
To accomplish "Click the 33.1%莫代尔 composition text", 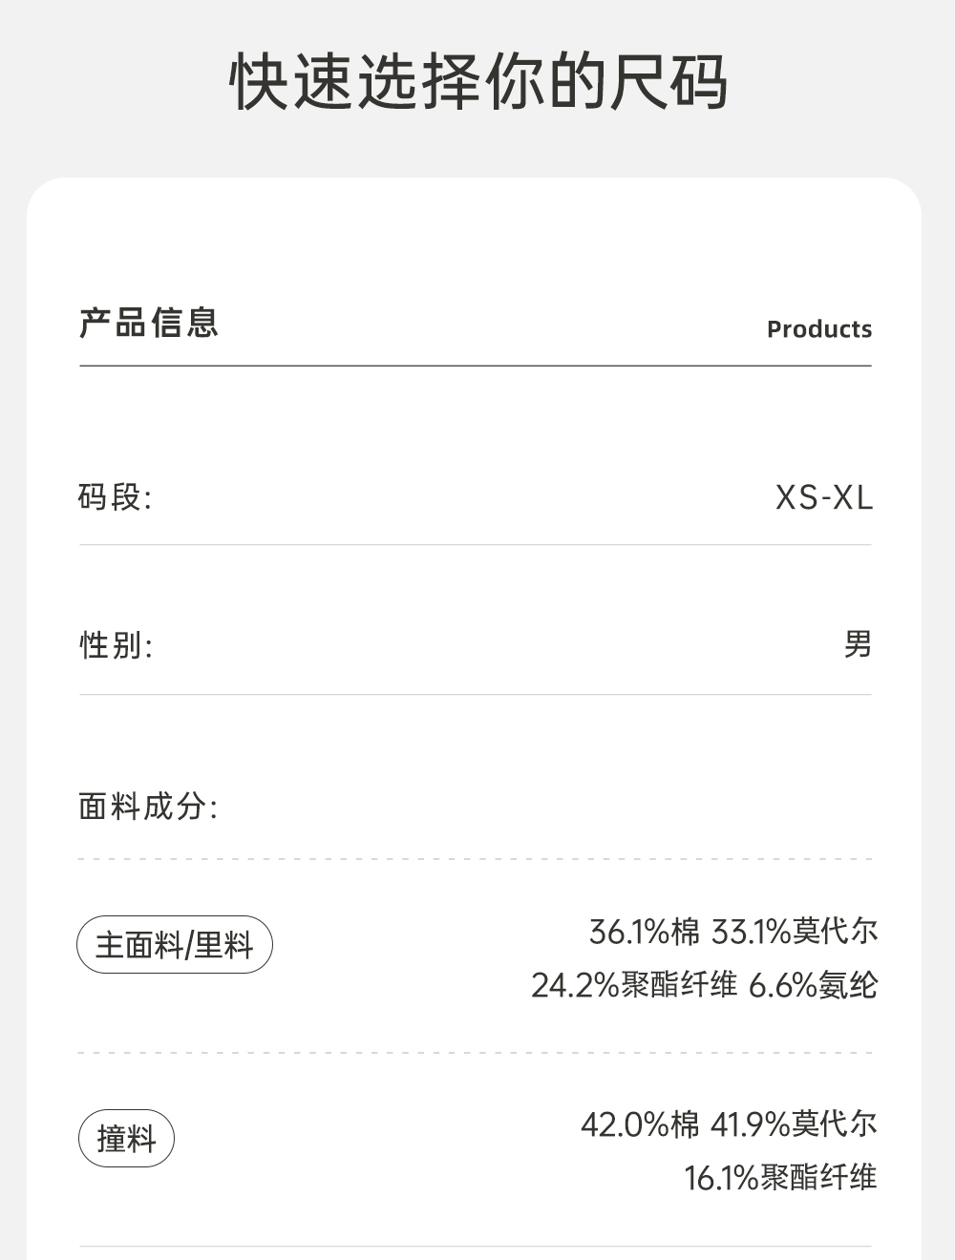I will [794, 932].
